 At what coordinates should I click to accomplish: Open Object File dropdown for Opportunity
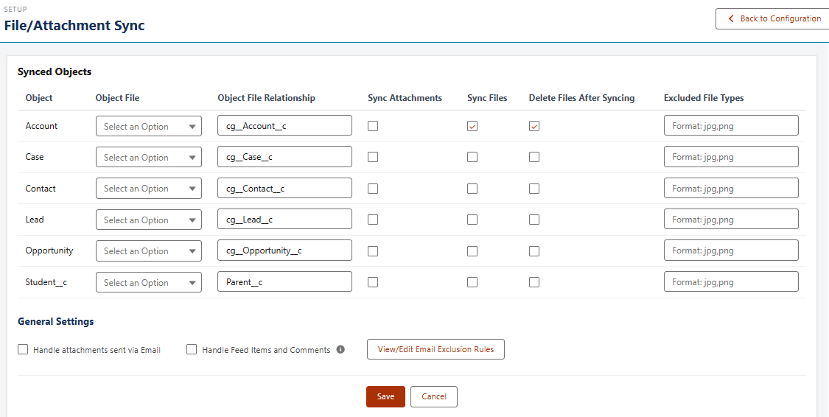149,251
